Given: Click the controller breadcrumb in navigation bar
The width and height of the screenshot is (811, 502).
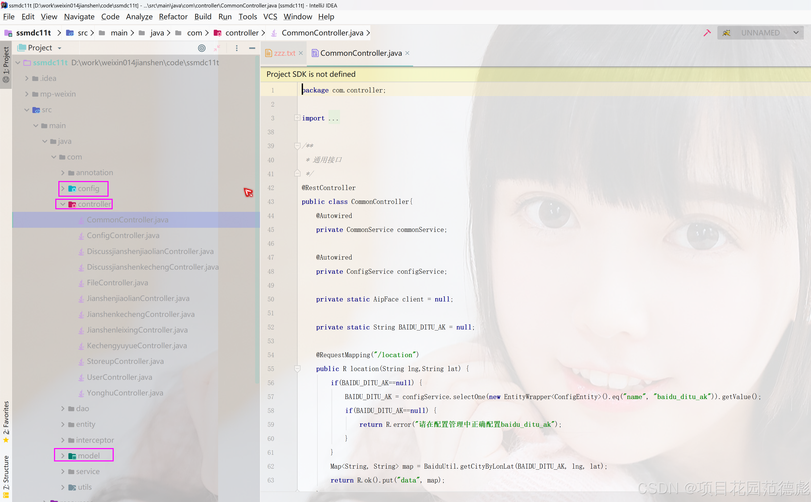Looking at the screenshot, I should click(242, 33).
